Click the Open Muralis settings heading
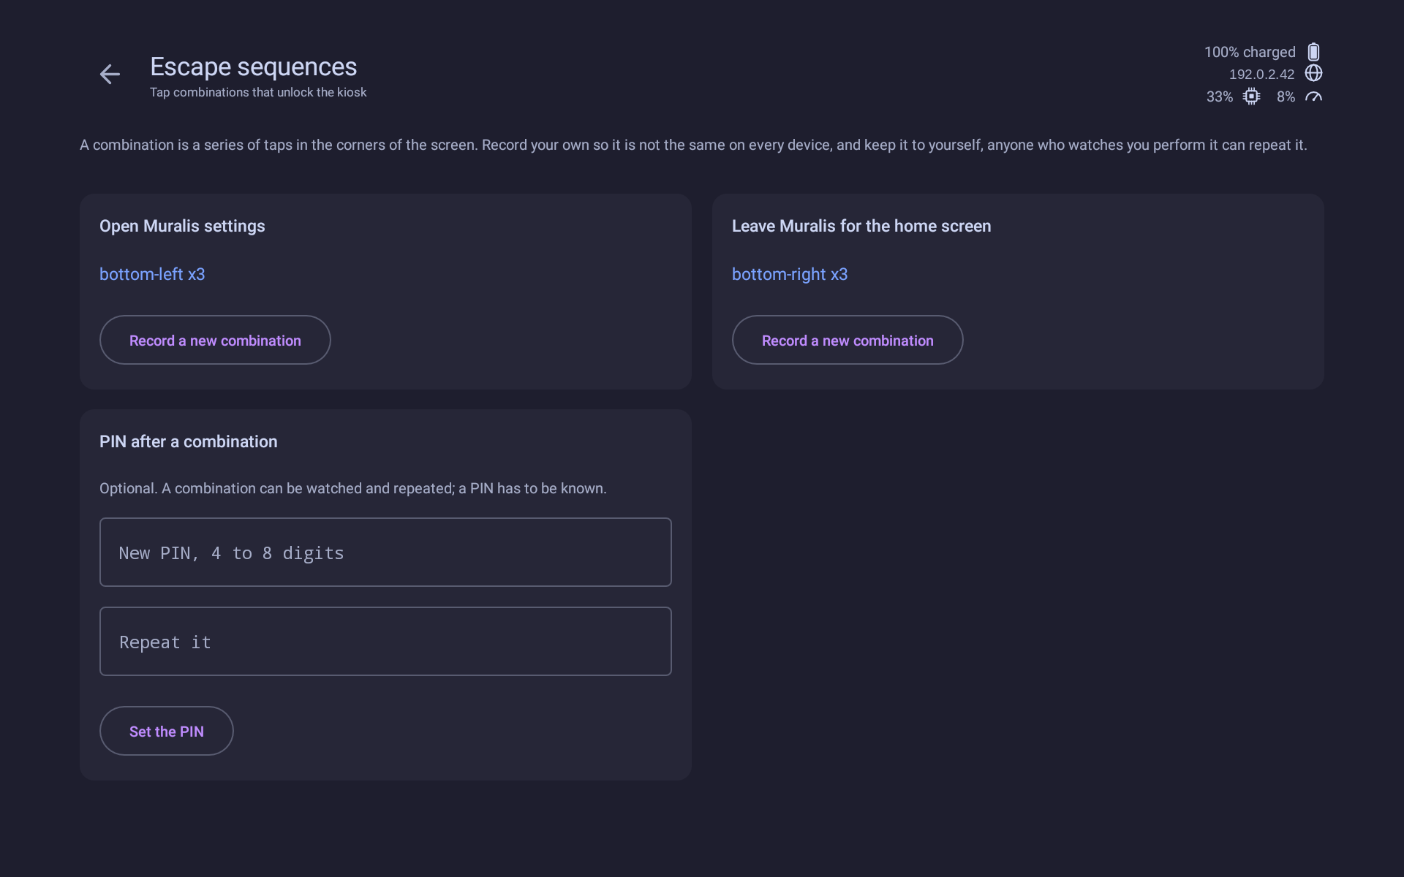This screenshot has height=877, width=1404. pos(182,226)
